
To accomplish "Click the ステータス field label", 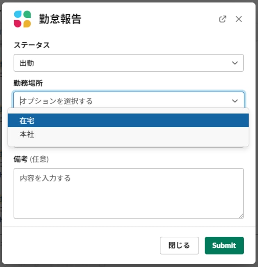I will [32, 45].
